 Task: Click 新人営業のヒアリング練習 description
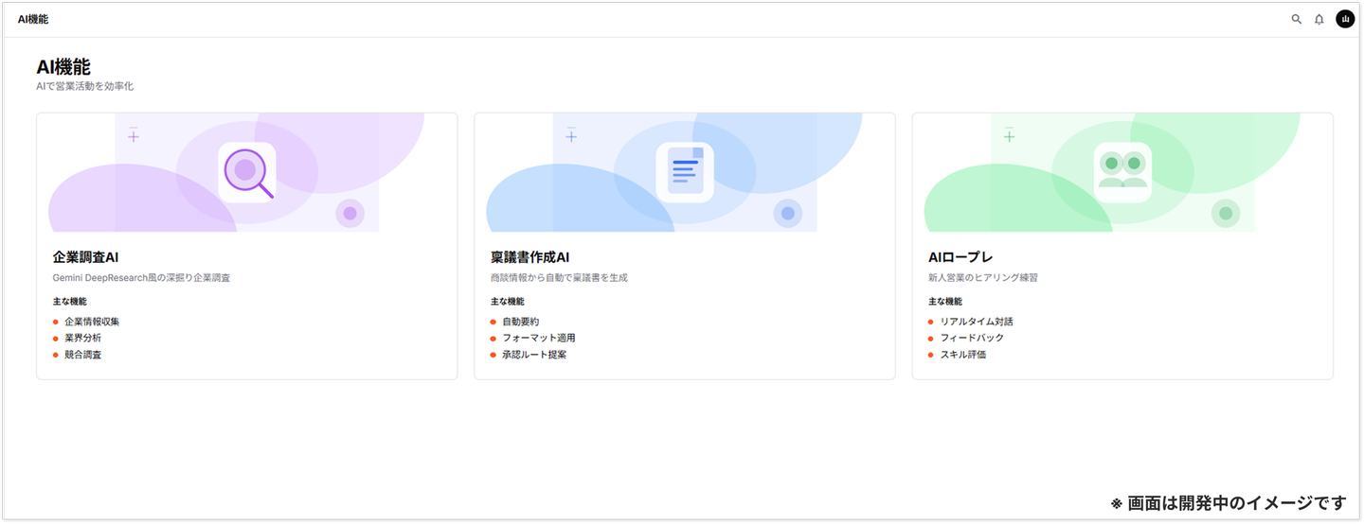(983, 278)
